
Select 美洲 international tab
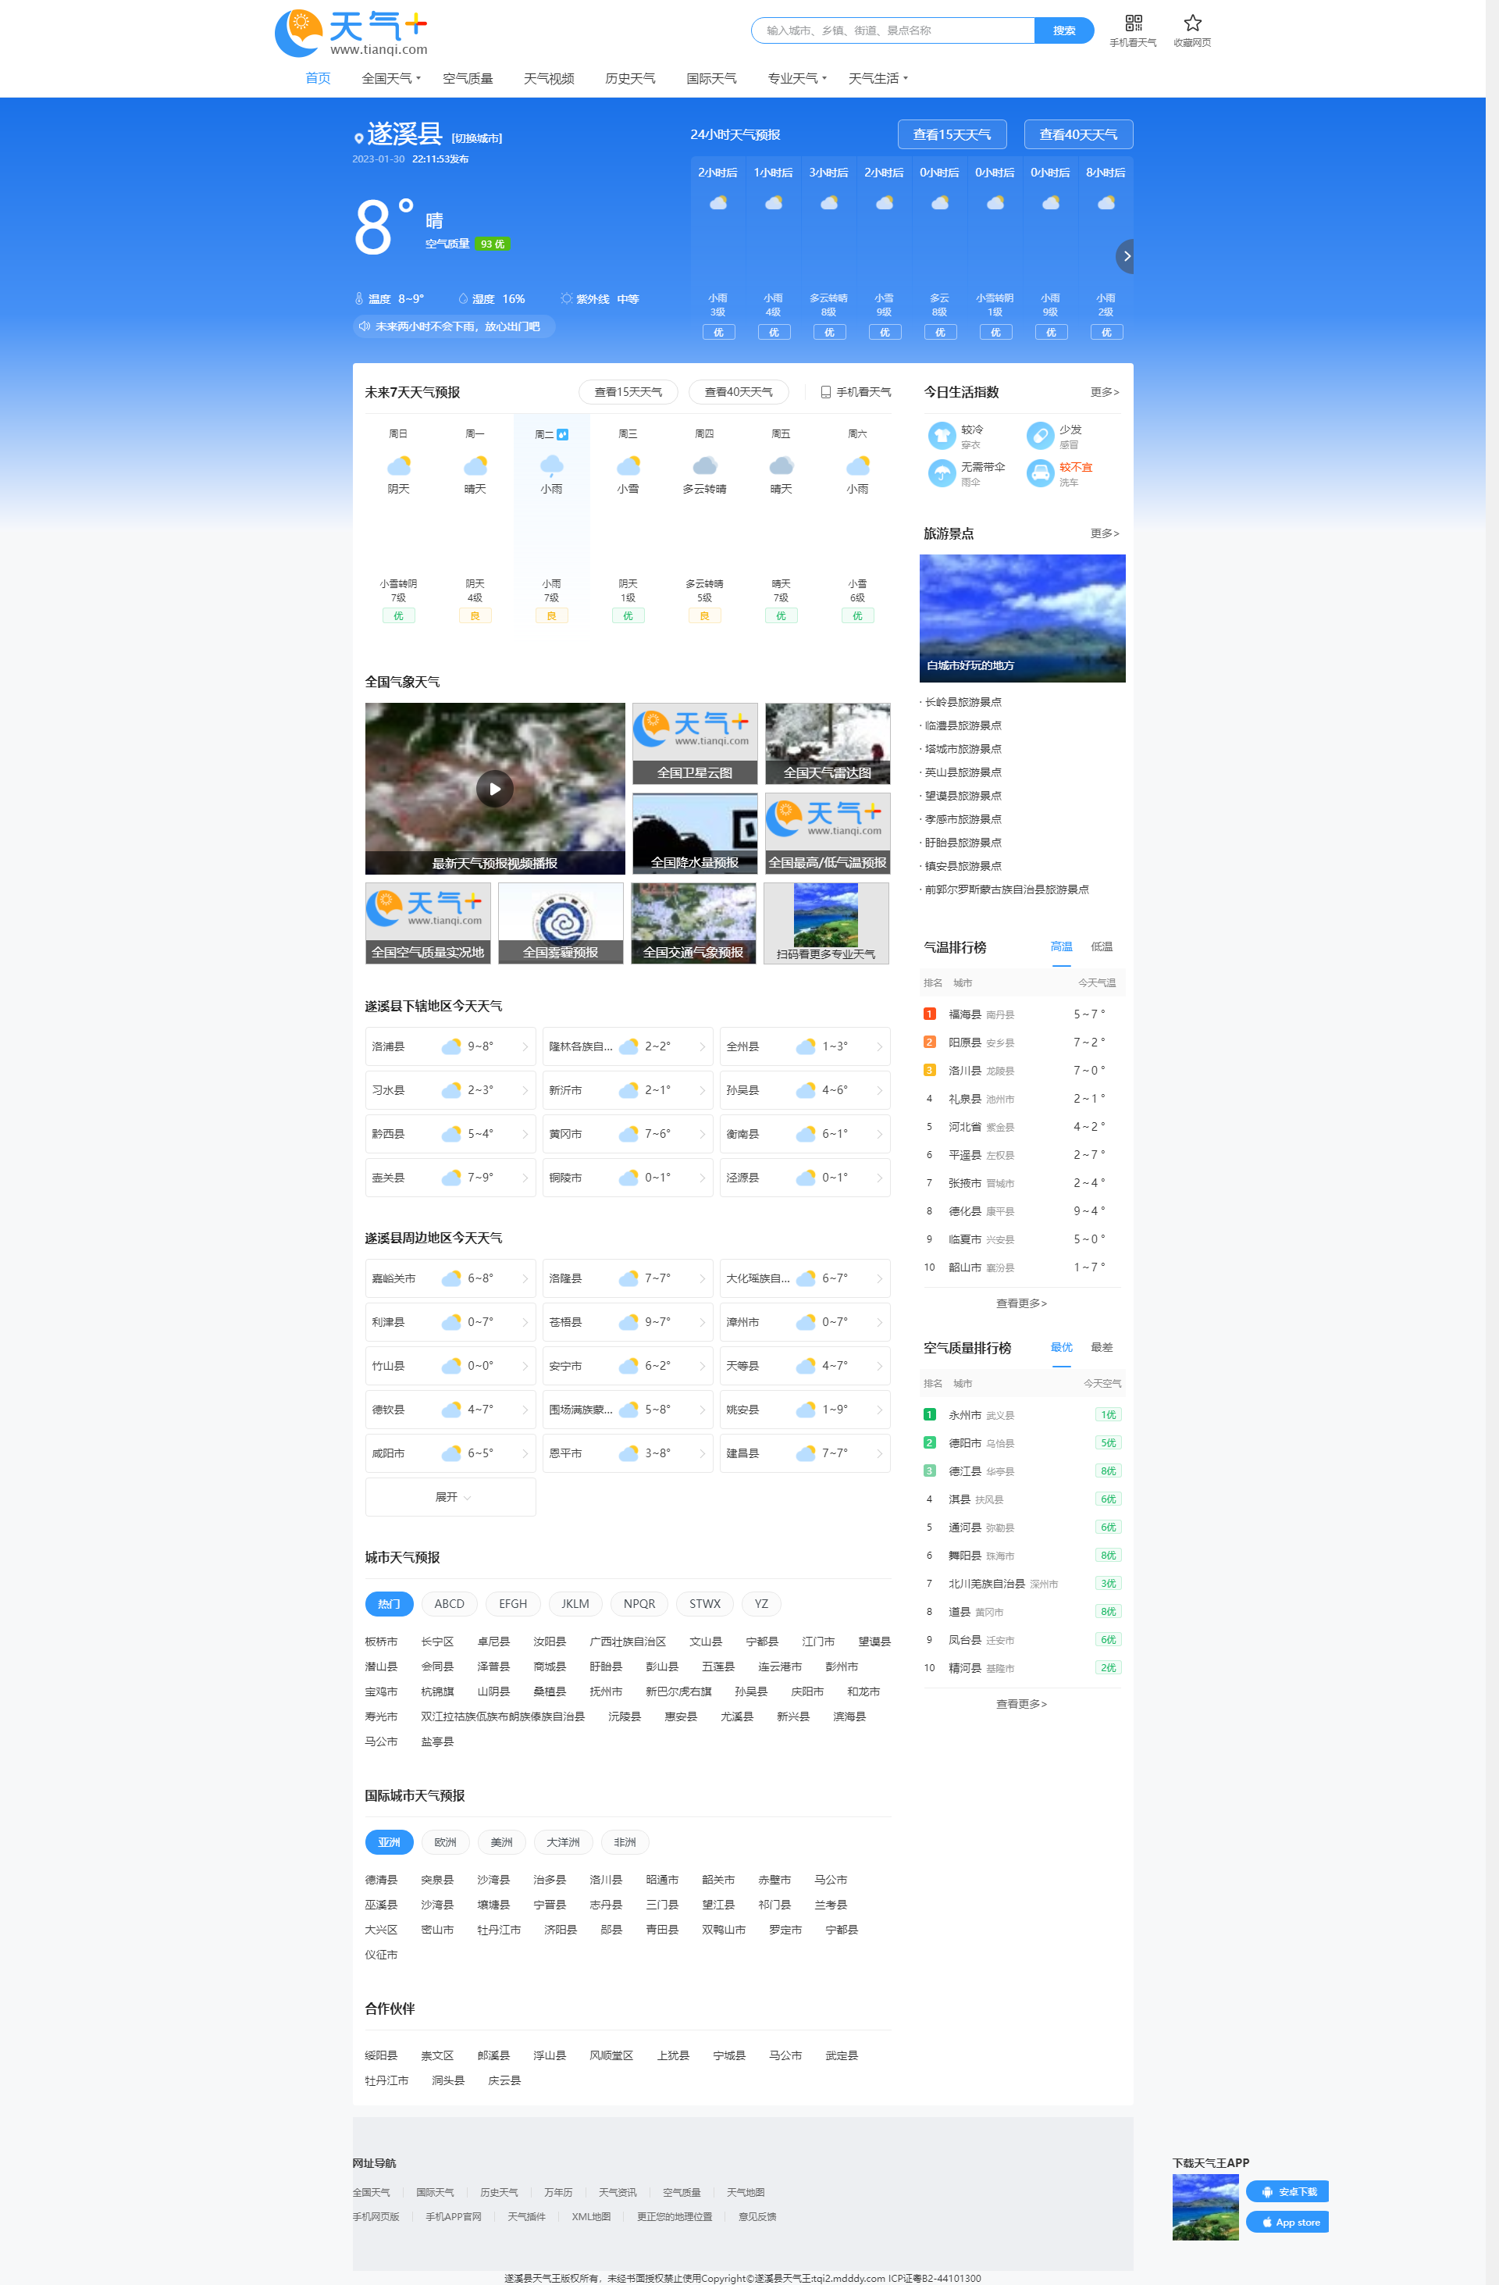pos(501,1842)
